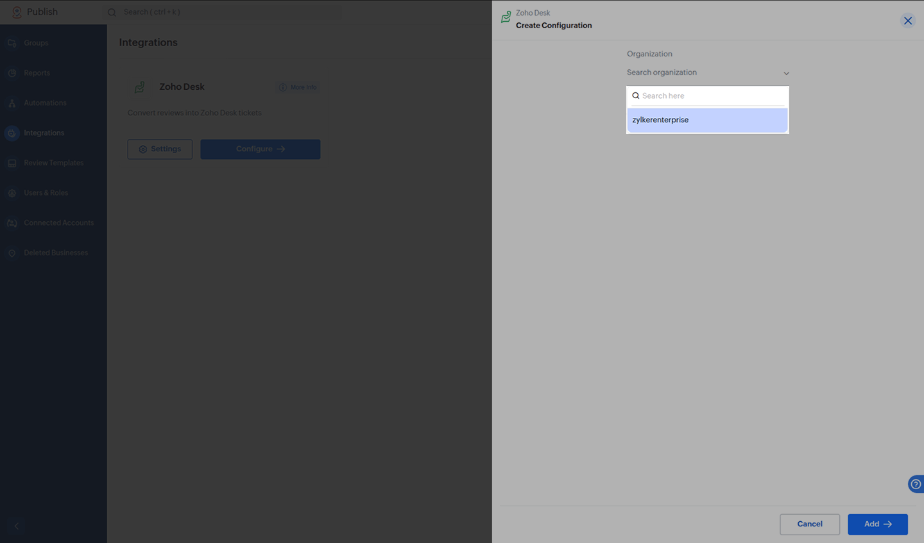Click the More Info circle icon
The image size is (924, 543).
pyautogui.click(x=282, y=87)
